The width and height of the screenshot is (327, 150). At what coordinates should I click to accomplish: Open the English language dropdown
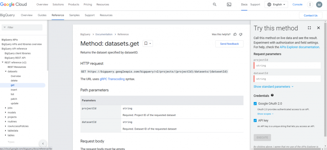[276, 4]
